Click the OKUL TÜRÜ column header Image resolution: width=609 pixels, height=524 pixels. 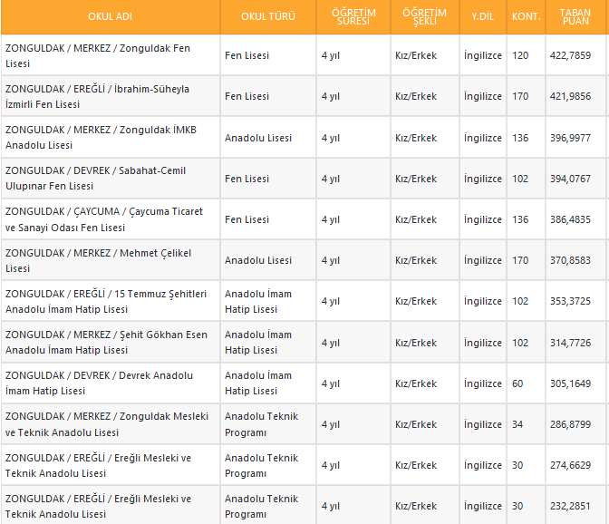(x=267, y=17)
